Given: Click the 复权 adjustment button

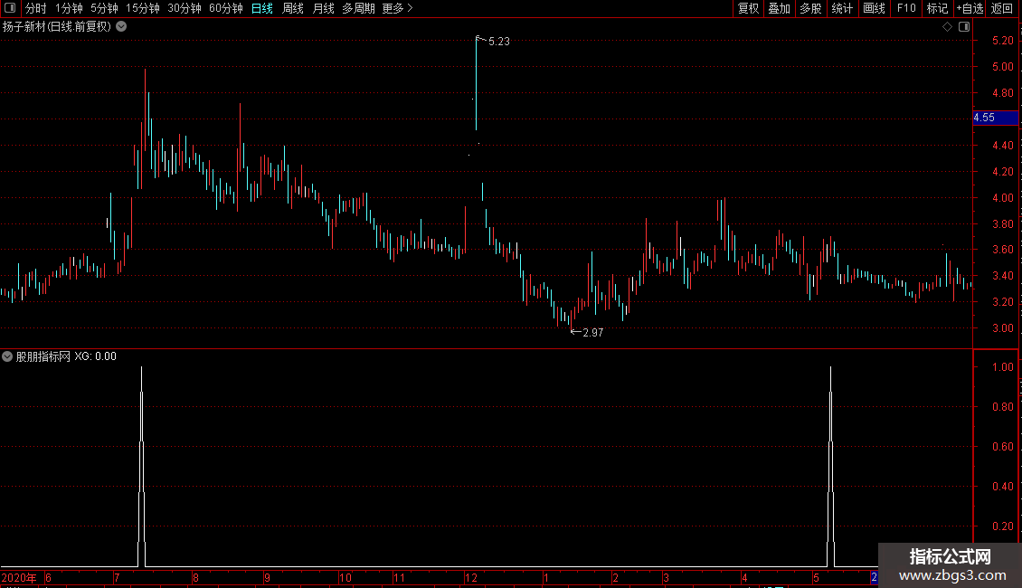Looking at the screenshot, I should (x=748, y=8).
